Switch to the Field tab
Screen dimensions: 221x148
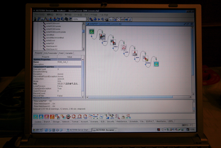(x=61, y=53)
